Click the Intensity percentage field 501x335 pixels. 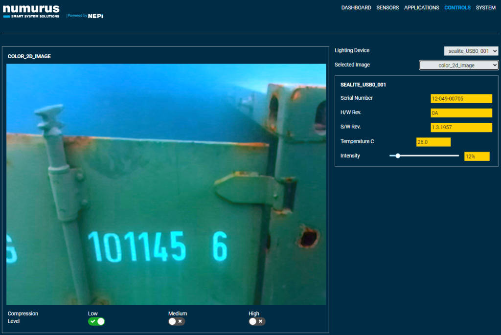(477, 156)
